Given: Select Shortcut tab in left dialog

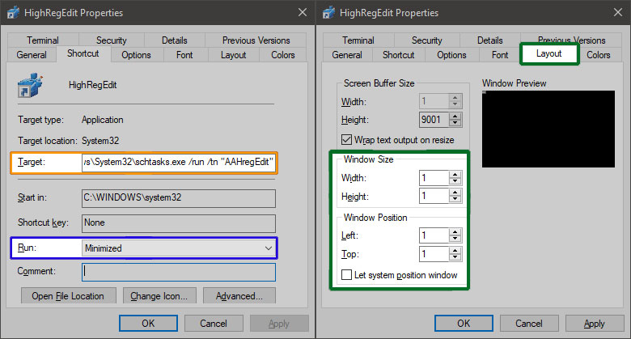Looking at the screenshot, I should pos(83,53).
